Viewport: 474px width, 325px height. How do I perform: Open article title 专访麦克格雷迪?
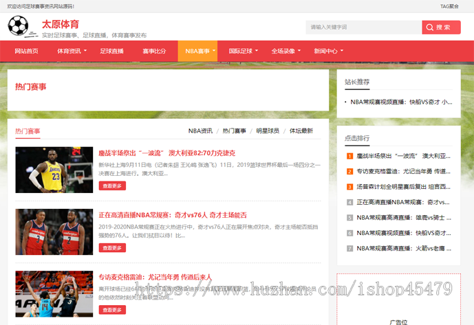pos(155,277)
